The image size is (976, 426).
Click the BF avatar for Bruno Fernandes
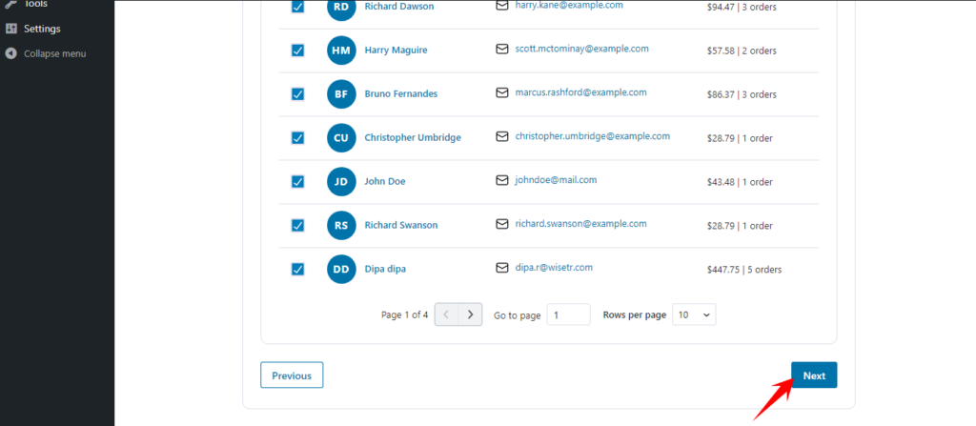[x=341, y=94]
